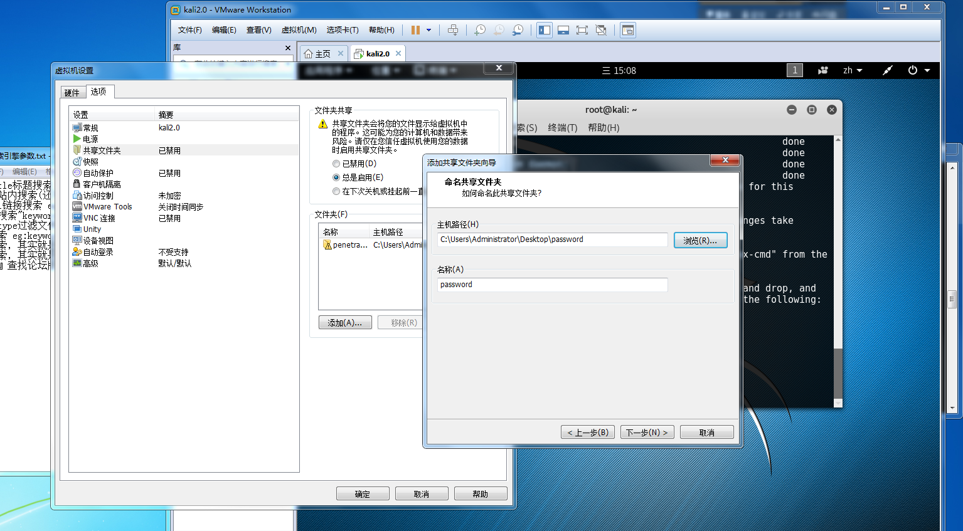Click the 添加(A)... button

click(x=345, y=323)
